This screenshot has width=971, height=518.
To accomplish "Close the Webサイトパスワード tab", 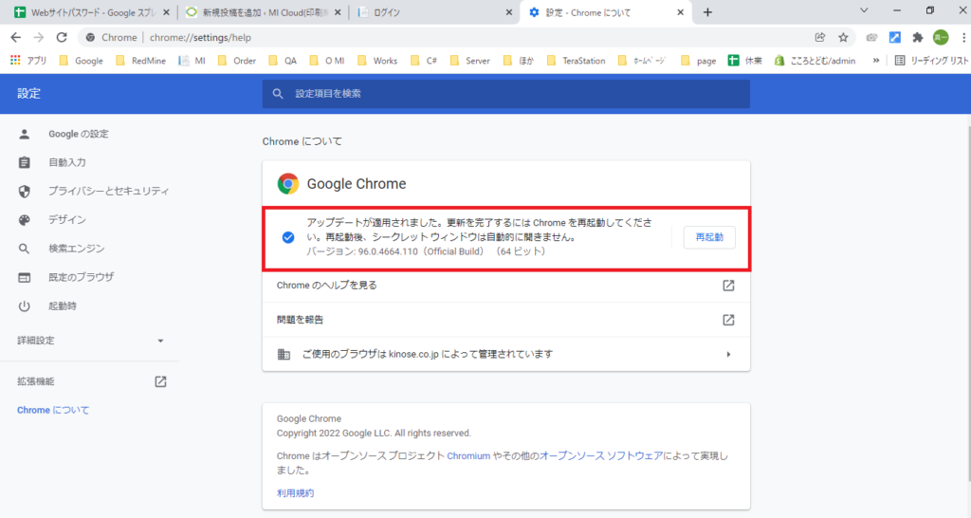I will (166, 12).
